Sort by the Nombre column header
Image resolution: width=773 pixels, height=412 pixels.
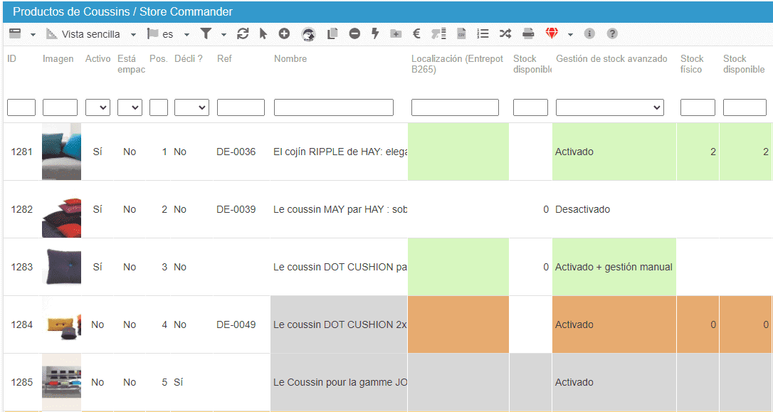(290, 59)
